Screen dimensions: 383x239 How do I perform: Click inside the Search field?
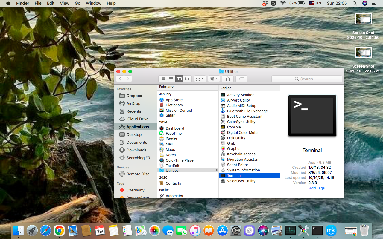[x=307, y=79]
